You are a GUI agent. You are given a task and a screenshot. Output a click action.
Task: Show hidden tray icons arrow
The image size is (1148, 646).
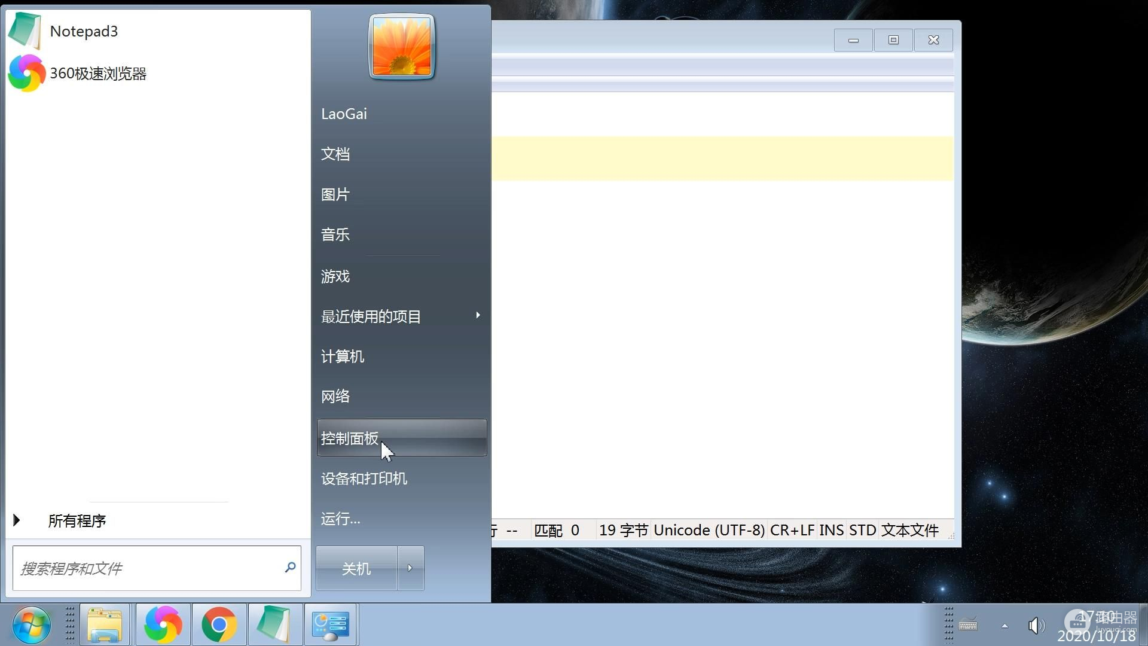[x=1004, y=626]
